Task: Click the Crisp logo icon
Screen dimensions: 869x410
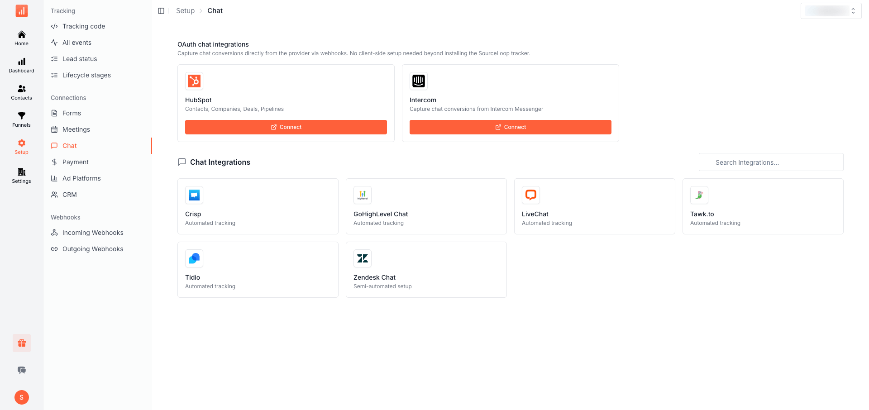Action: pyautogui.click(x=194, y=195)
